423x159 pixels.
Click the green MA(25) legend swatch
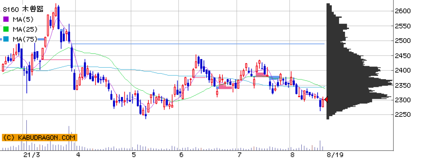click(x=6, y=29)
